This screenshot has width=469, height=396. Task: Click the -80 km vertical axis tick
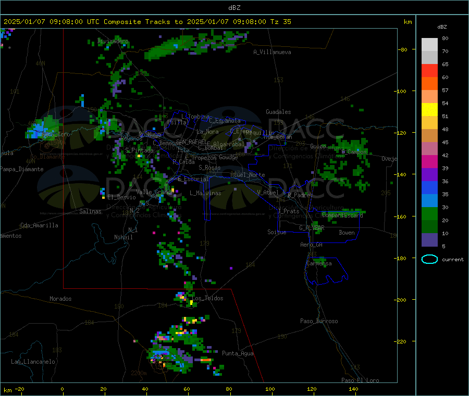[403, 49]
